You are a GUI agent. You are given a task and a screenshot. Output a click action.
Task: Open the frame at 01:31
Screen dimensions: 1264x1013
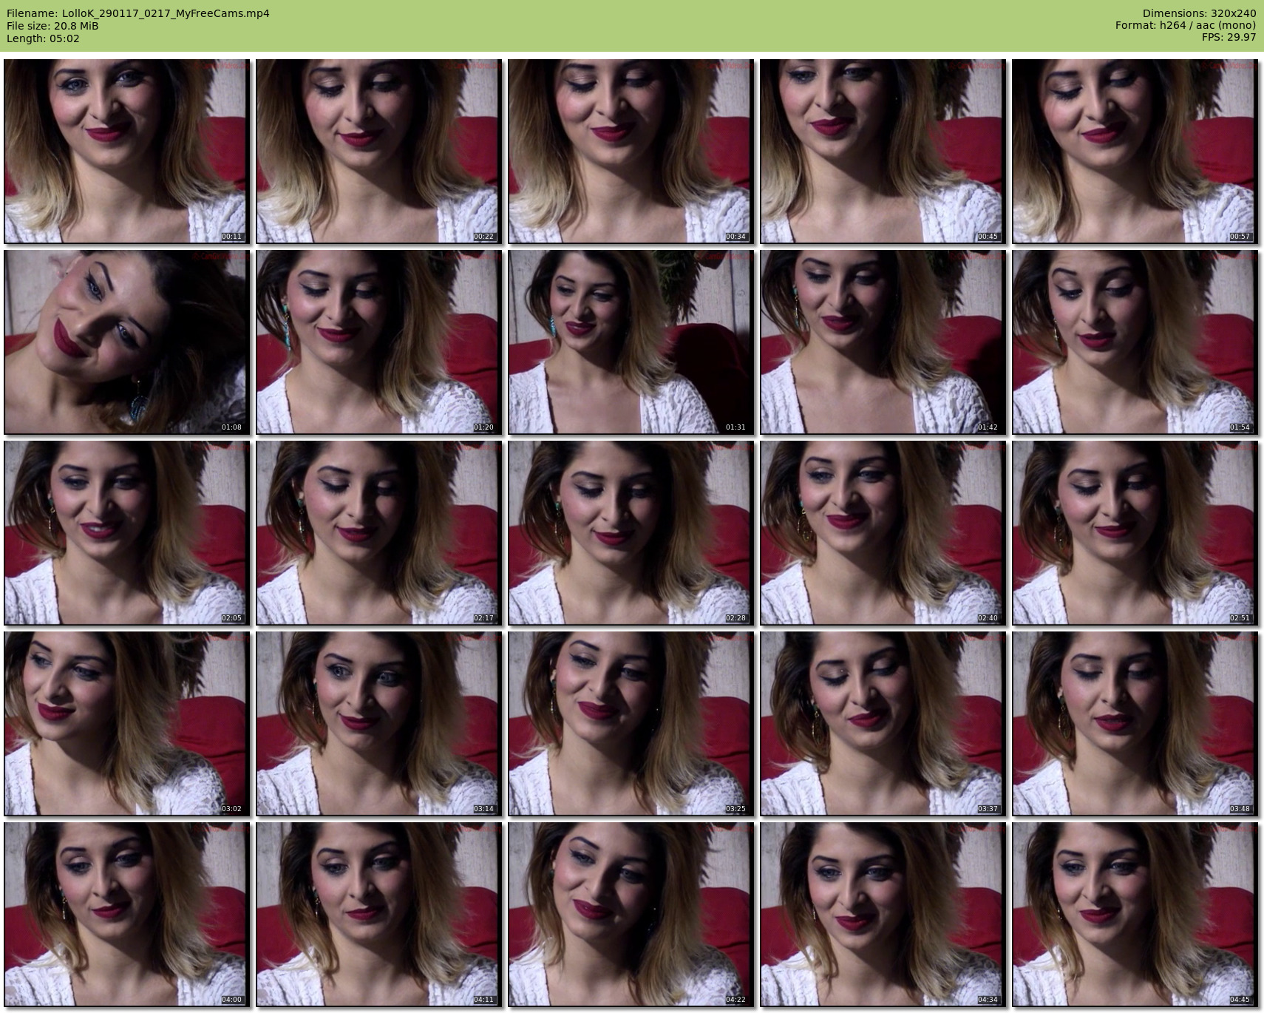click(x=631, y=342)
